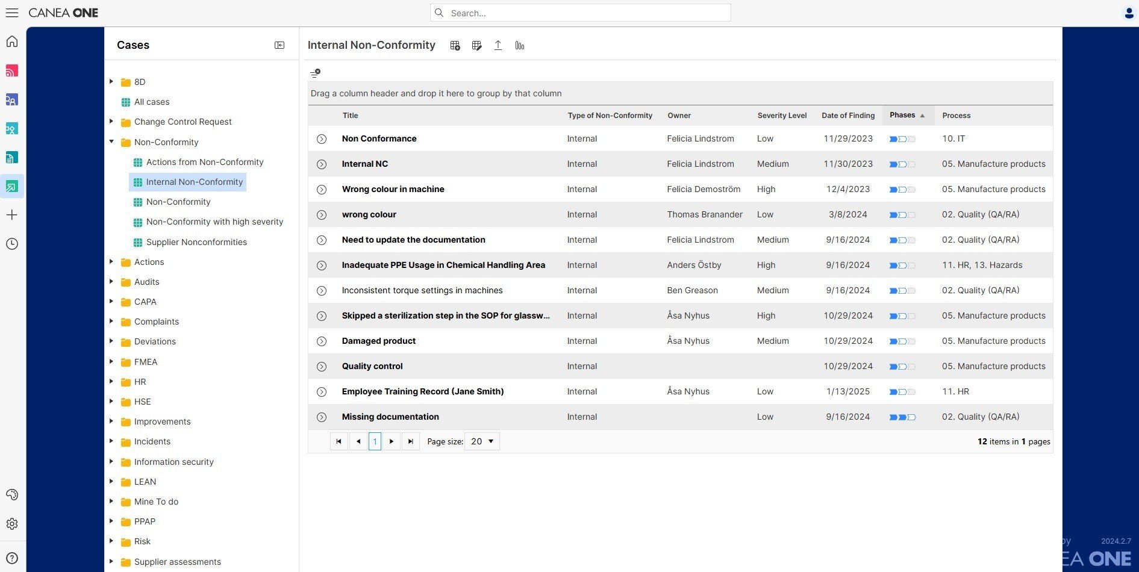Open the Page size dropdown
Viewport: 1139px width, 572px height.
(x=481, y=441)
